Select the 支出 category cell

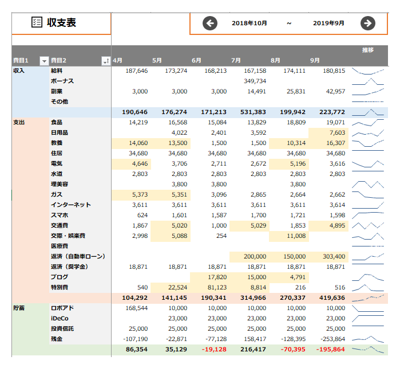(x=19, y=123)
